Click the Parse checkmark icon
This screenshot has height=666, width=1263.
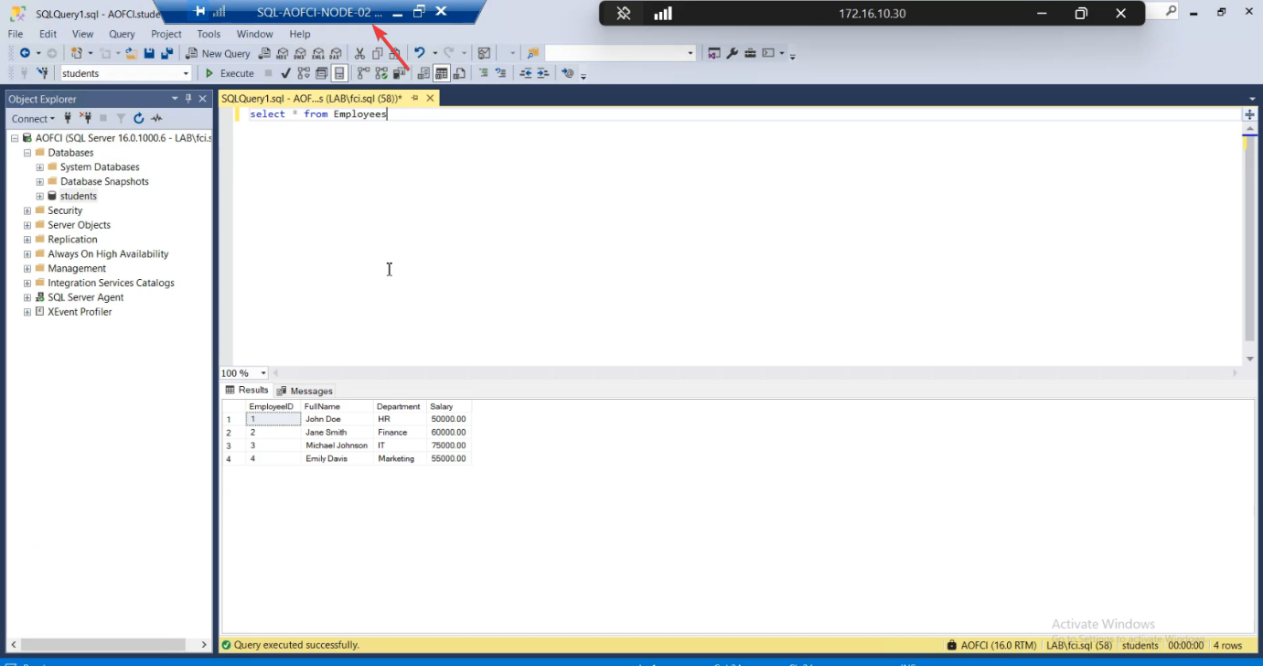pos(286,73)
